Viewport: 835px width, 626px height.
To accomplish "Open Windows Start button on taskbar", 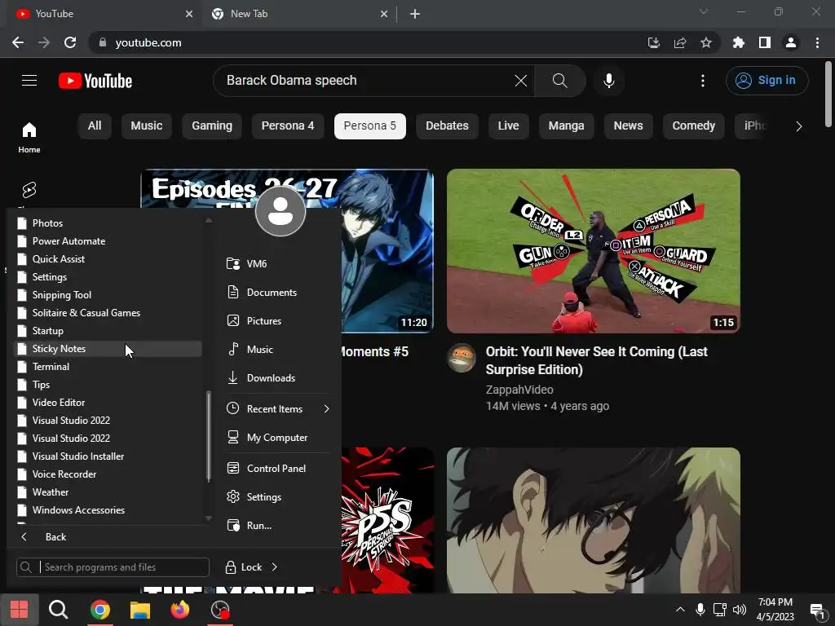I will point(20,610).
